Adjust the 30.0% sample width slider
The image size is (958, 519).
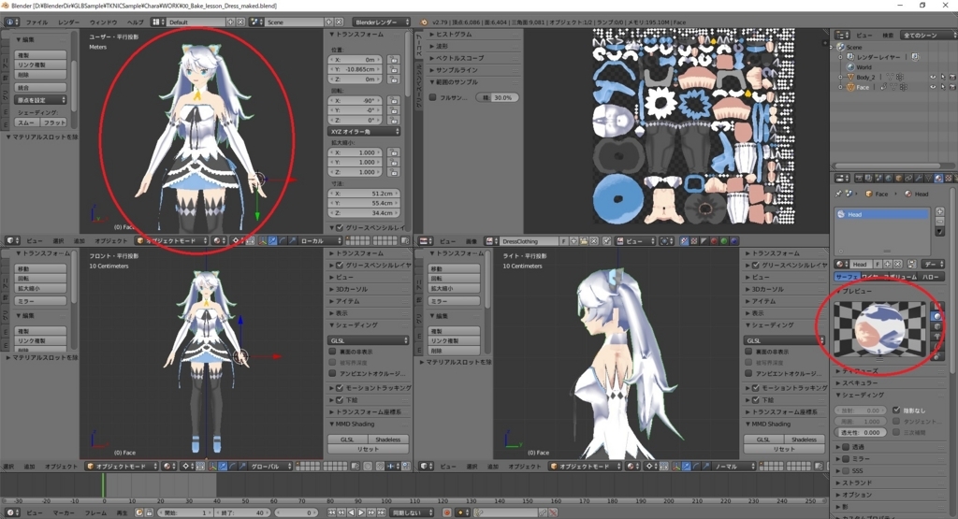coord(498,97)
